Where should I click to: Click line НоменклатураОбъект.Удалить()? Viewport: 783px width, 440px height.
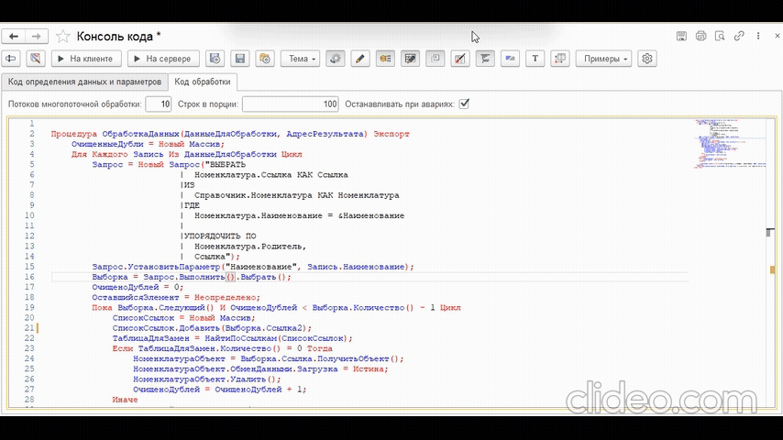click(207, 379)
